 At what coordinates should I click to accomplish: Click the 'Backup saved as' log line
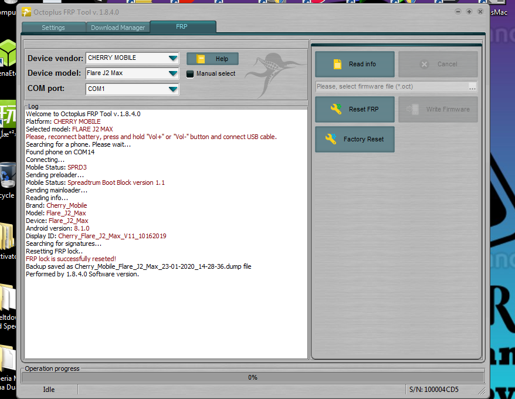[x=138, y=266]
